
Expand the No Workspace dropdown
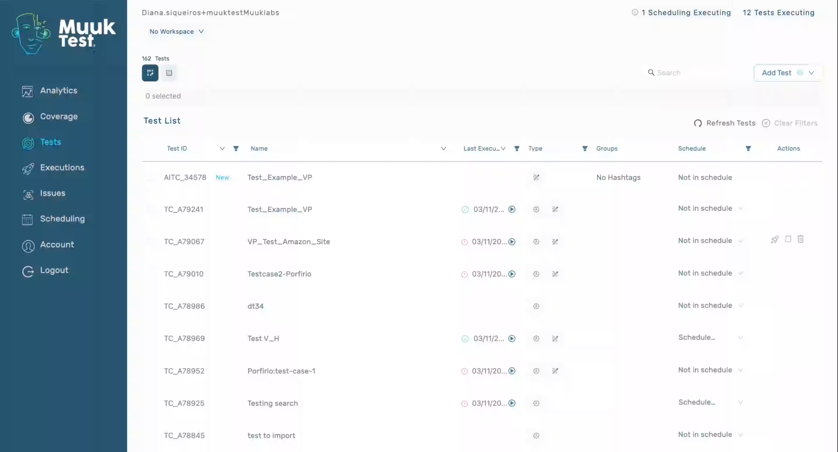click(x=176, y=31)
